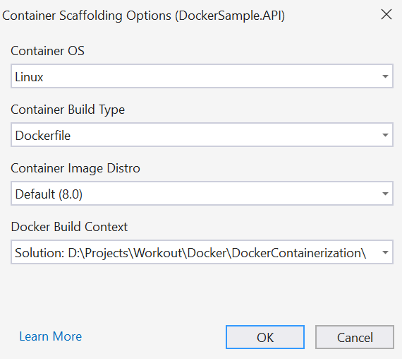Click the Container OS label
This screenshot has width=402, height=359.
[47, 51]
